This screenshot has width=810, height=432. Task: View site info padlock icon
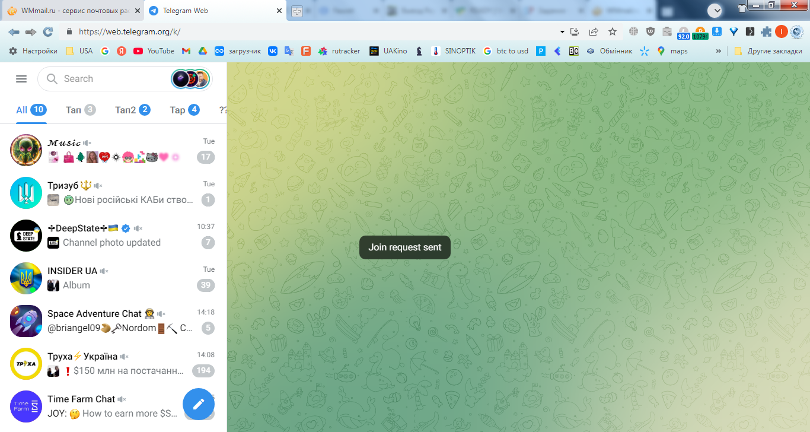(x=69, y=32)
